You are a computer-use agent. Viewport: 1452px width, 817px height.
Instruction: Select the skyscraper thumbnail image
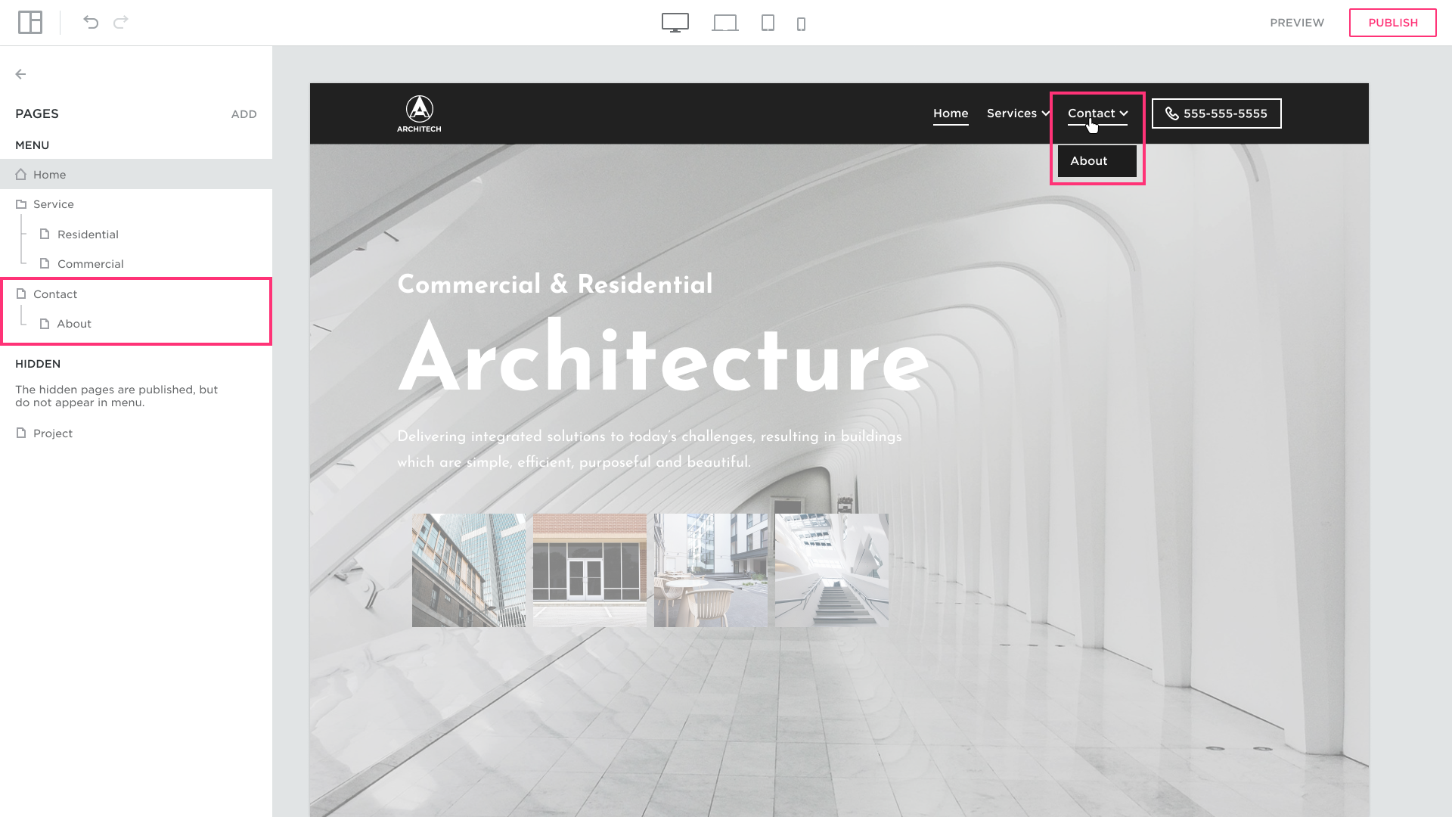click(x=469, y=570)
